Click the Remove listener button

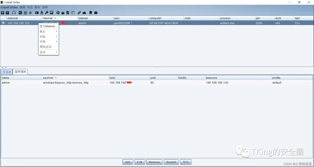[154, 162]
